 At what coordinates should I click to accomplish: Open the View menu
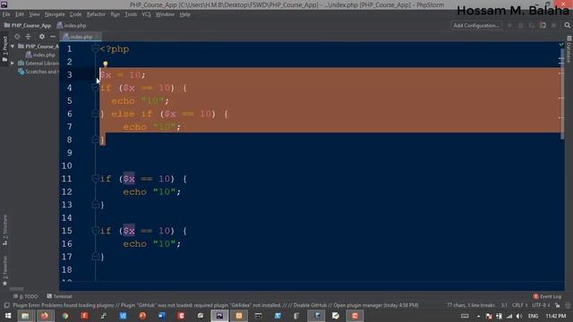[34, 14]
